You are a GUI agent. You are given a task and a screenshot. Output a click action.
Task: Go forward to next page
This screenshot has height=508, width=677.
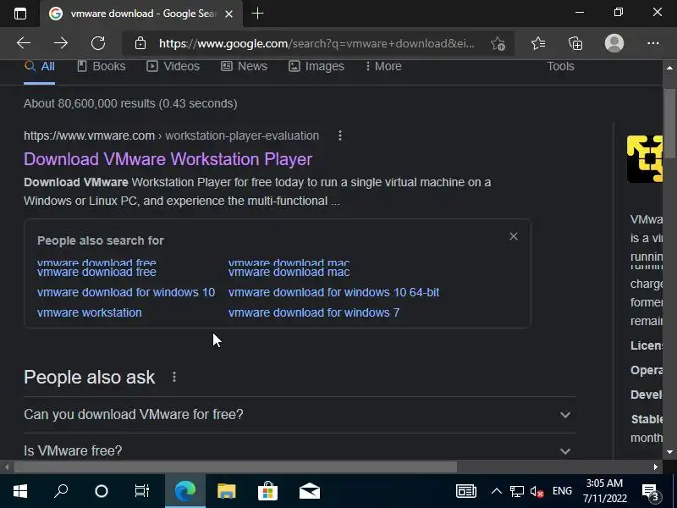click(60, 43)
